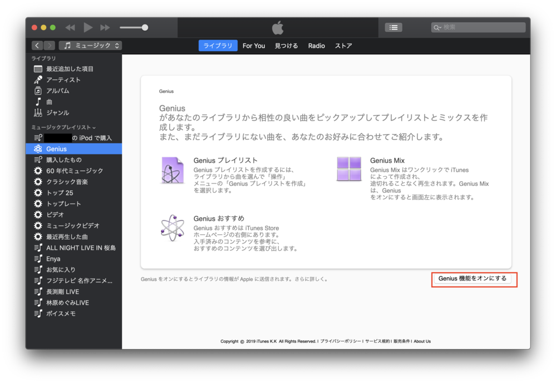Click the アルバム icon in sidebar
This screenshot has height=383, width=556.
[x=38, y=91]
